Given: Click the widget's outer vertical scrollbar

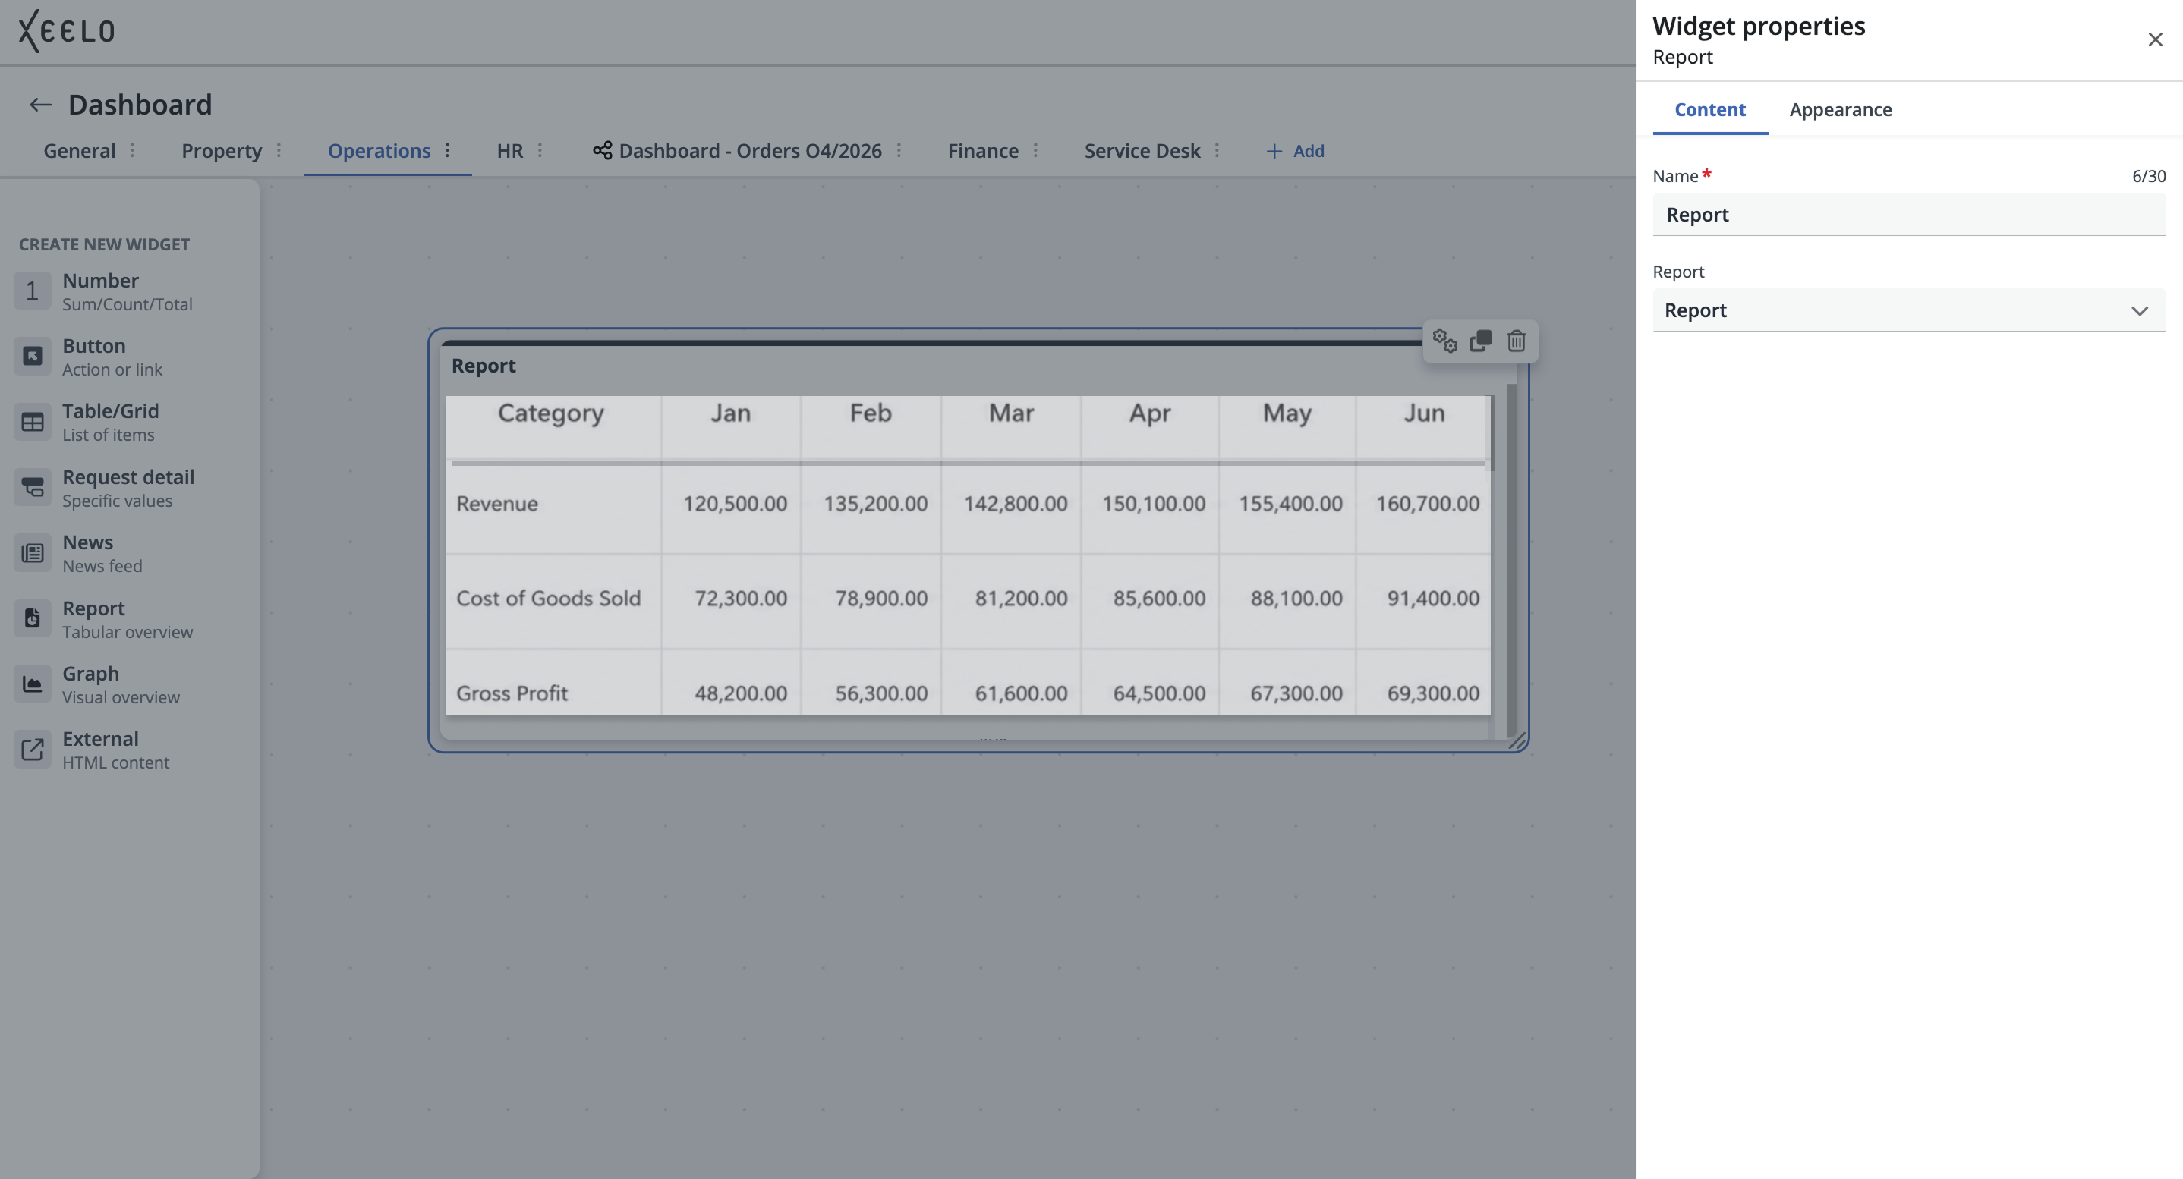Looking at the screenshot, I should [x=1511, y=560].
